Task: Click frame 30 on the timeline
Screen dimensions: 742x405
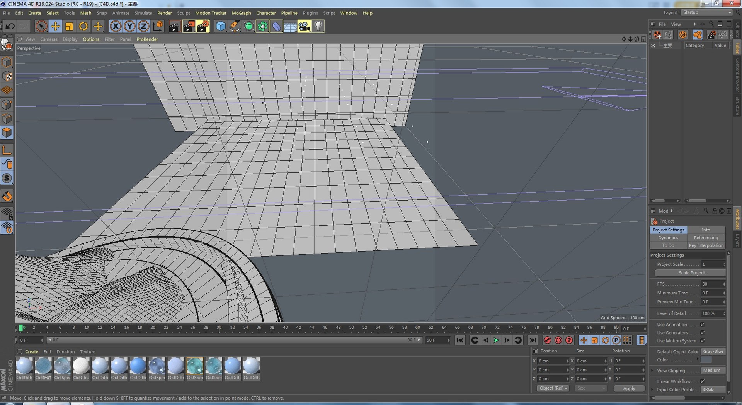Action: pyautogui.click(x=219, y=328)
